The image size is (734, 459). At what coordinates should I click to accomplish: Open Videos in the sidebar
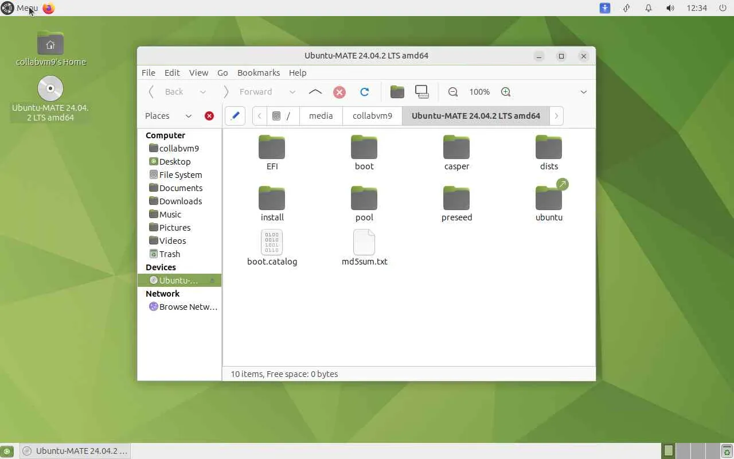pyautogui.click(x=179, y=240)
